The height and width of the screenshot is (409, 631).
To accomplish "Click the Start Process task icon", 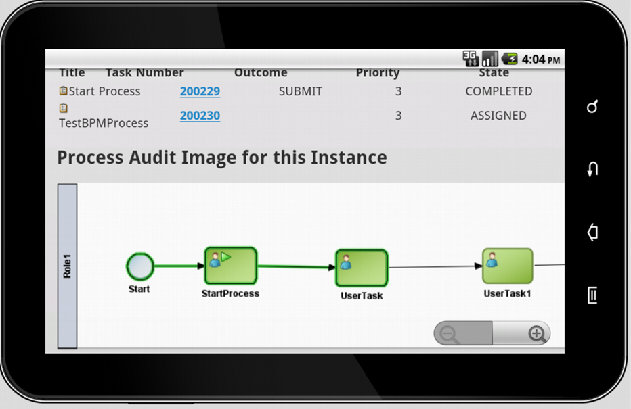I will 64,91.
